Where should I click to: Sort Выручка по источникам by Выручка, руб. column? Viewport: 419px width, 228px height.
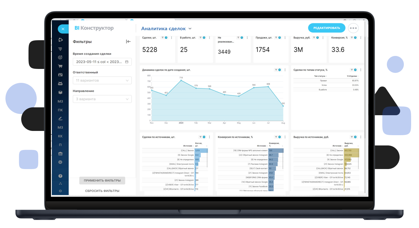click(351, 145)
